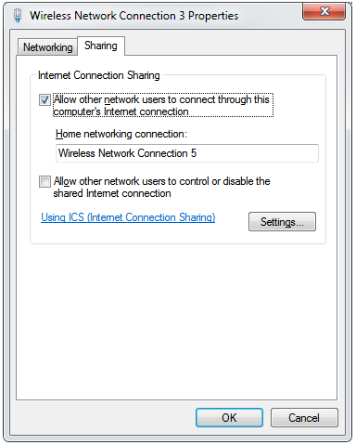Uncheck the allow users to connect checkbox
356x445 pixels.
(44, 99)
